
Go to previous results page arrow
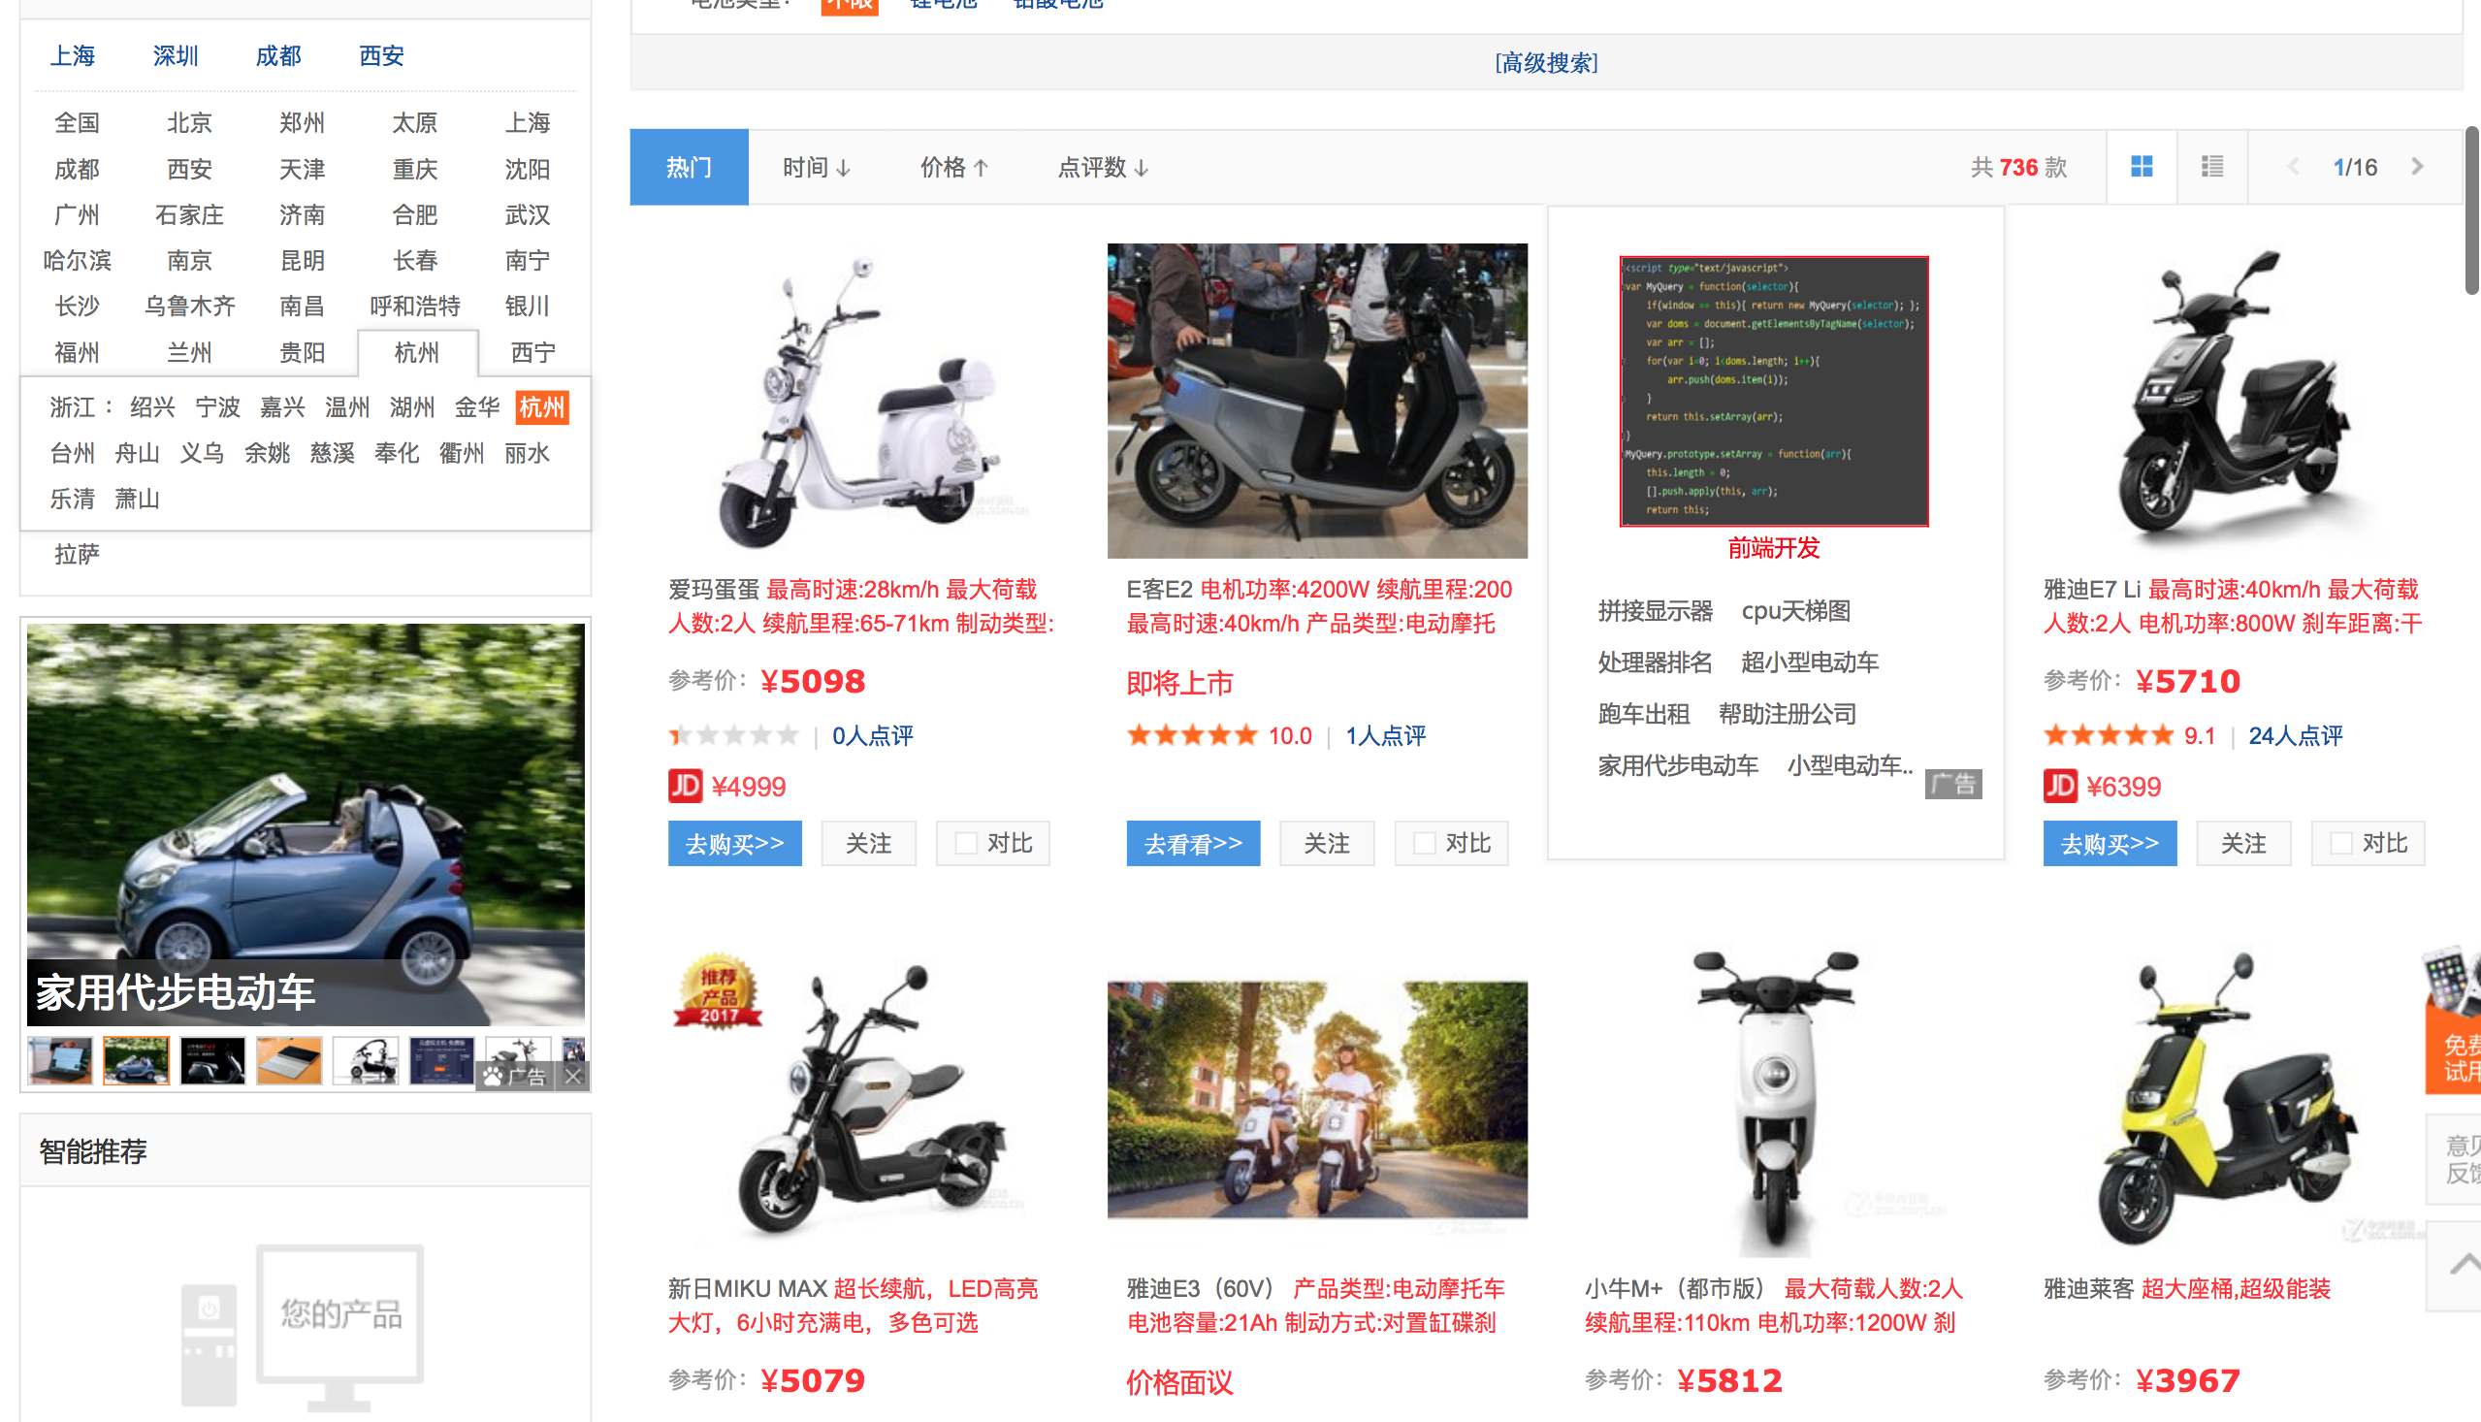(x=2294, y=167)
